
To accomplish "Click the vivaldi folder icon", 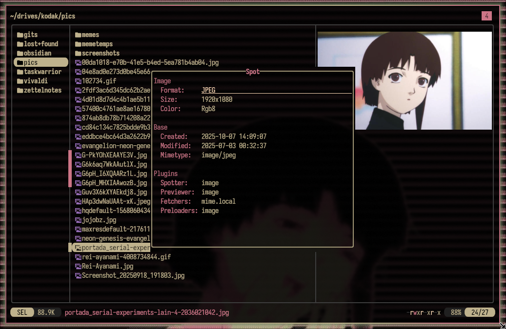I will tap(20, 81).
